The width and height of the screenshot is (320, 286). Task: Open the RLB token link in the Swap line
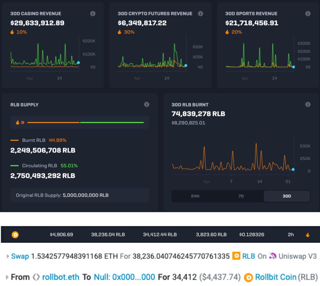tap(248, 256)
